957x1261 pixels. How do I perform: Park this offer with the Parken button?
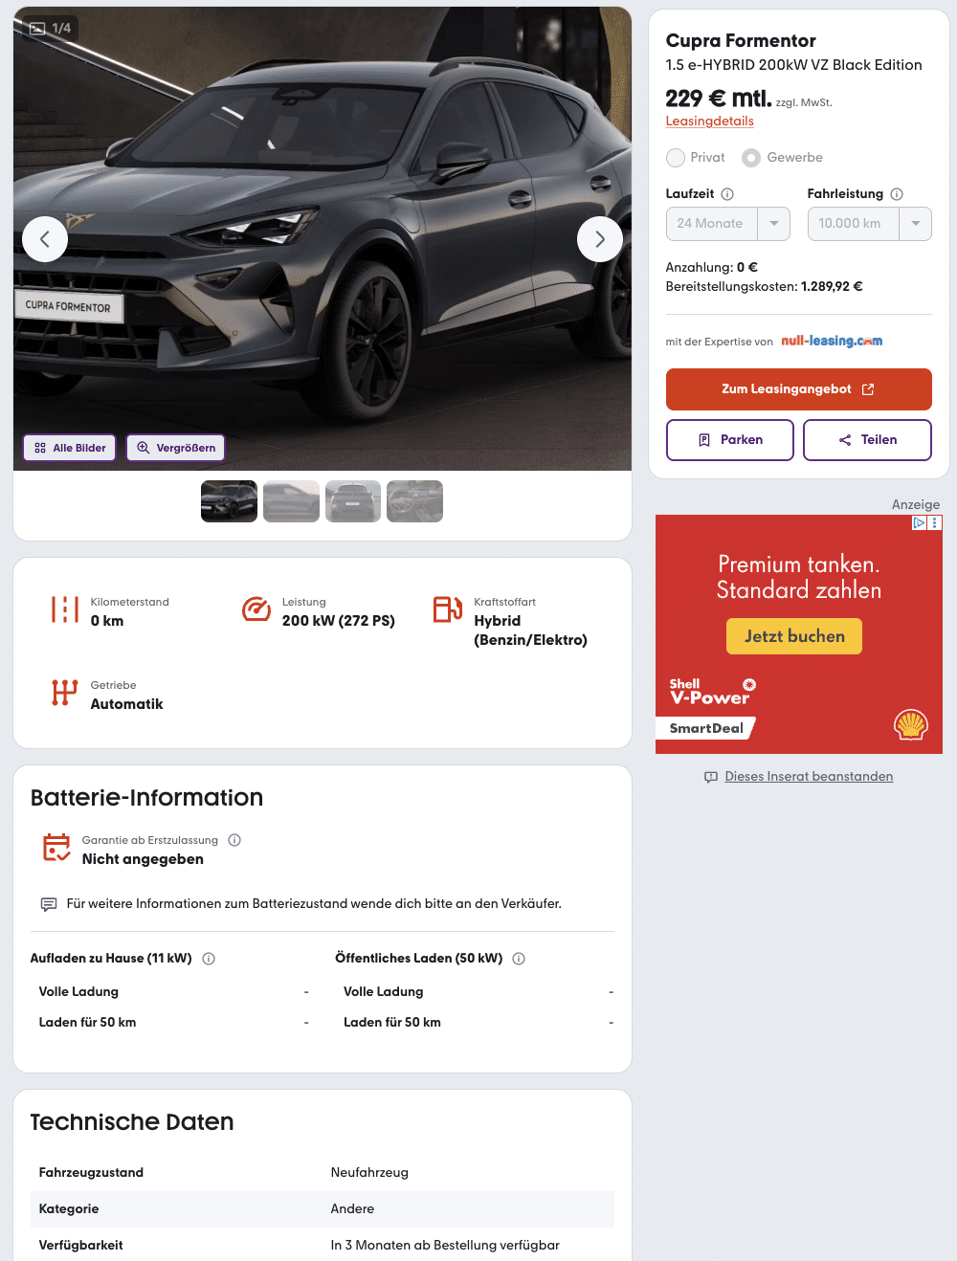coord(730,440)
